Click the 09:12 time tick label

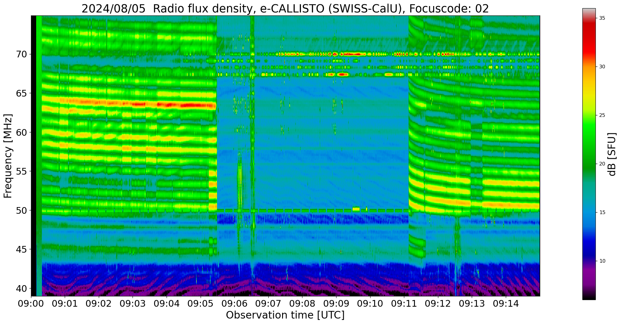[438, 304]
